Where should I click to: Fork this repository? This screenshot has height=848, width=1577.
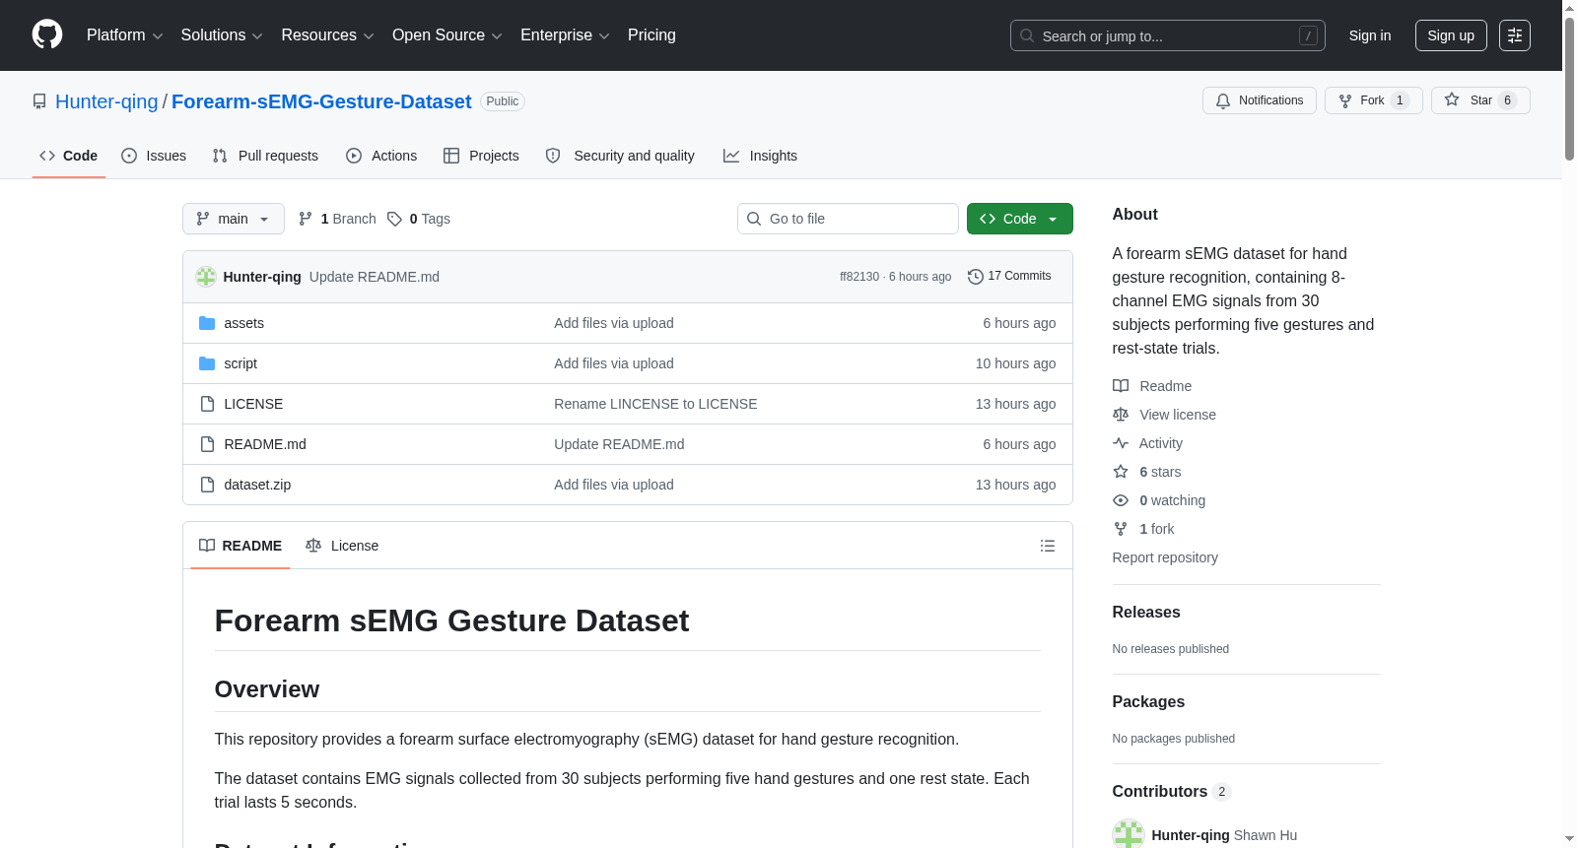pyautogui.click(x=1373, y=100)
